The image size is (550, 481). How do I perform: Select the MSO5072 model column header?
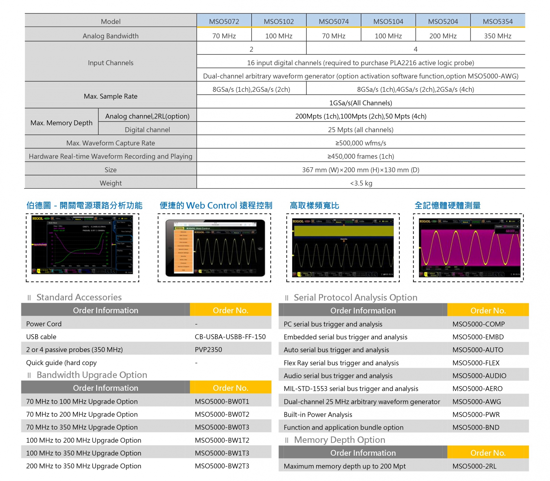tap(224, 21)
